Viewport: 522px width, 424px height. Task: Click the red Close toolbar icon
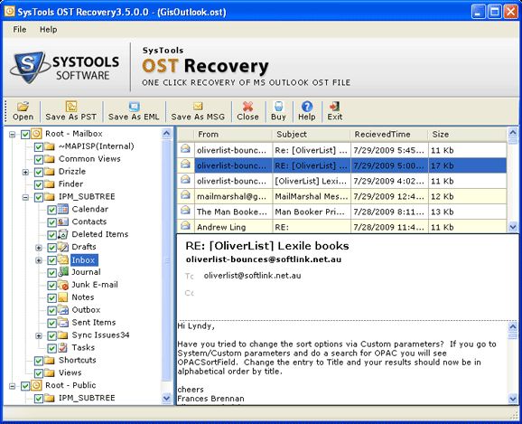click(x=247, y=107)
